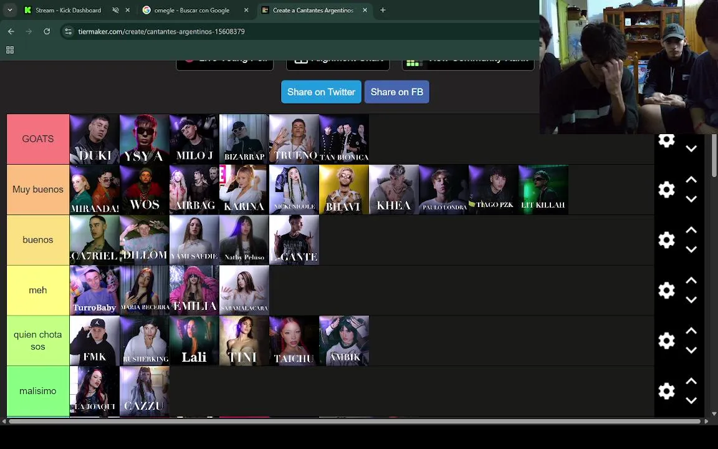Image resolution: width=718 pixels, height=449 pixels.
Task: Open settings gear for buenos tier
Action: coord(666,239)
